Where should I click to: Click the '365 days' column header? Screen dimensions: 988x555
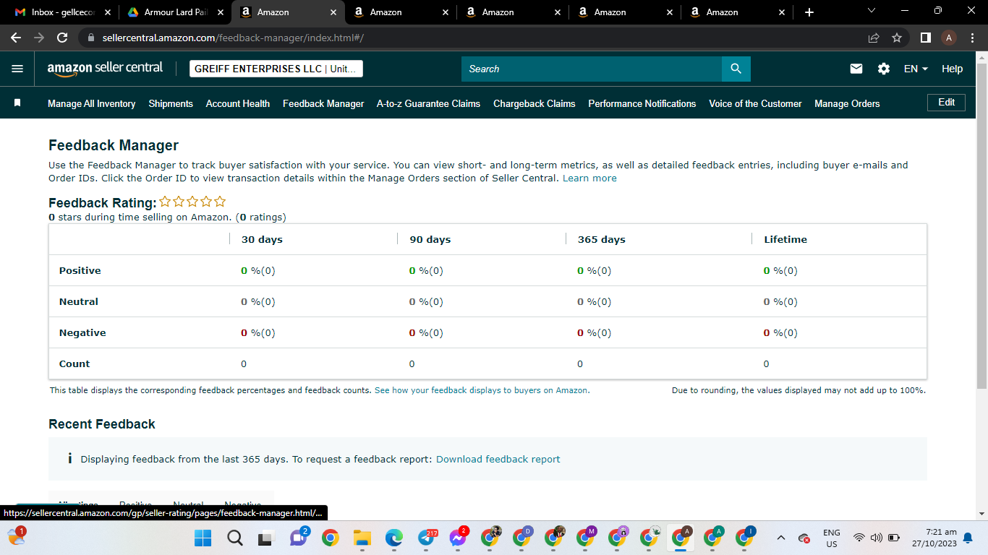point(602,239)
